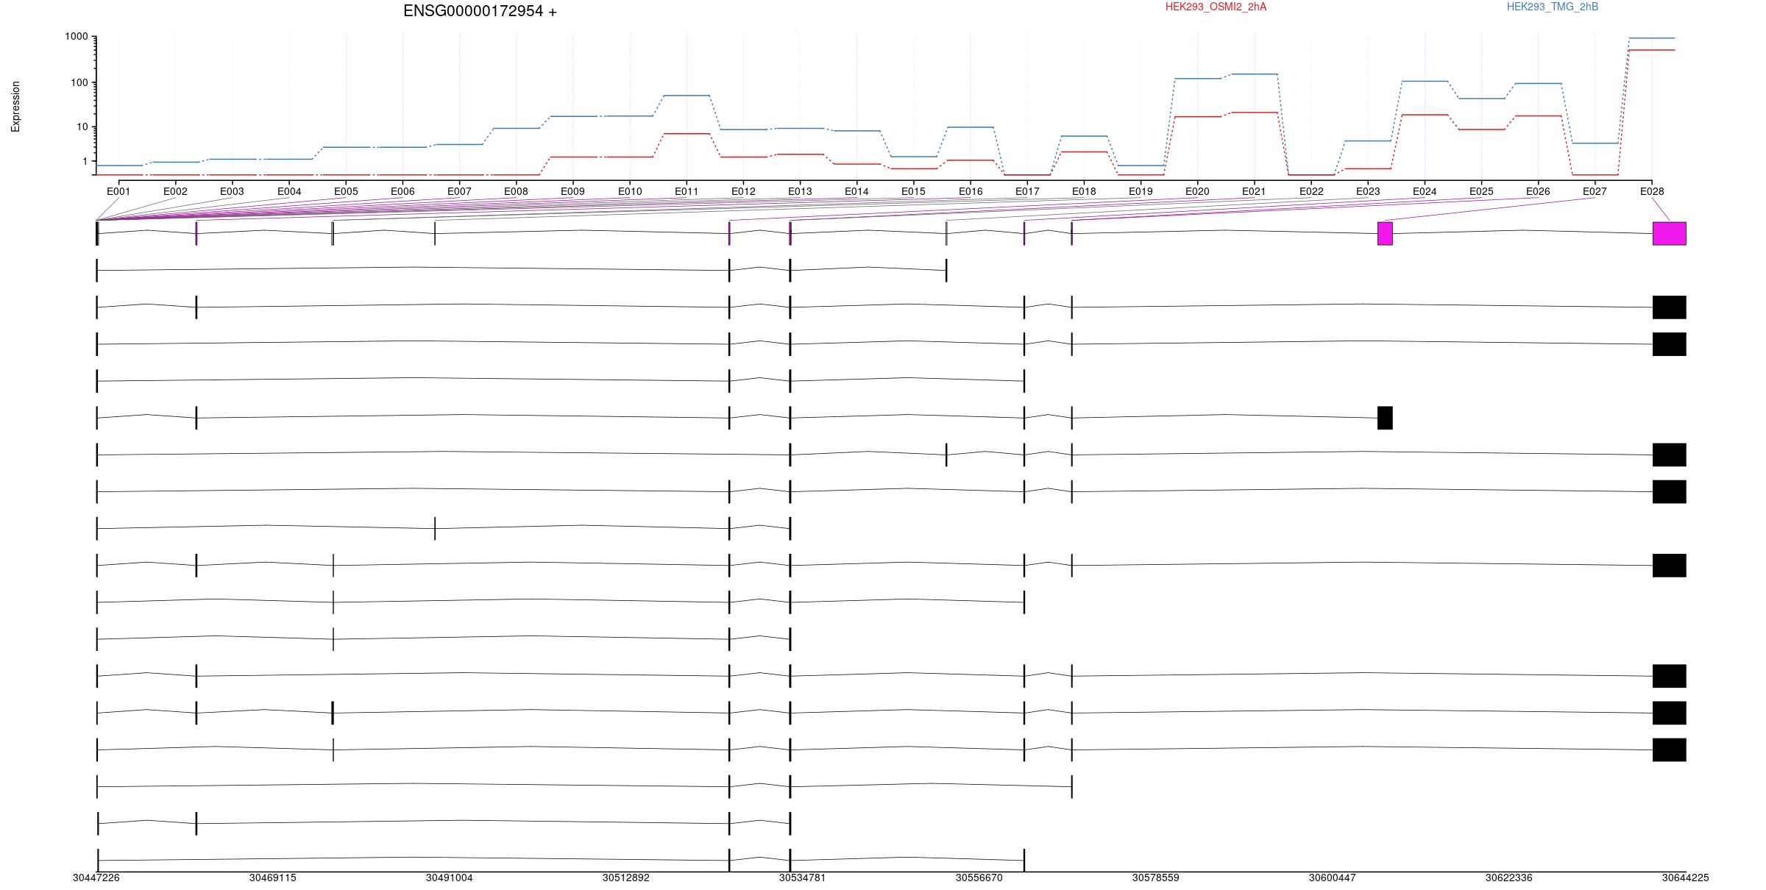
Task: Click exon label E012
Action: click(x=743, y=191)
